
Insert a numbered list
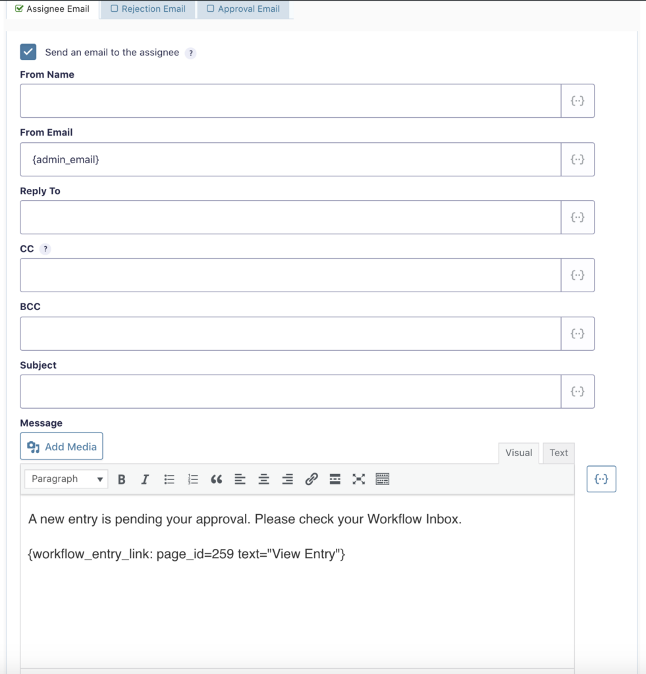(193, 479)
